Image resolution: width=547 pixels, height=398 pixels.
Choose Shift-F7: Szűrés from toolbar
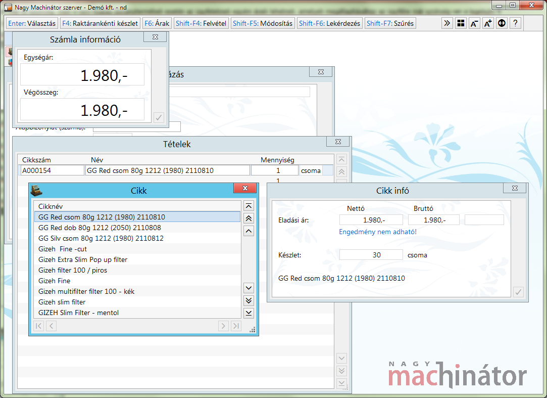(390, 23)
